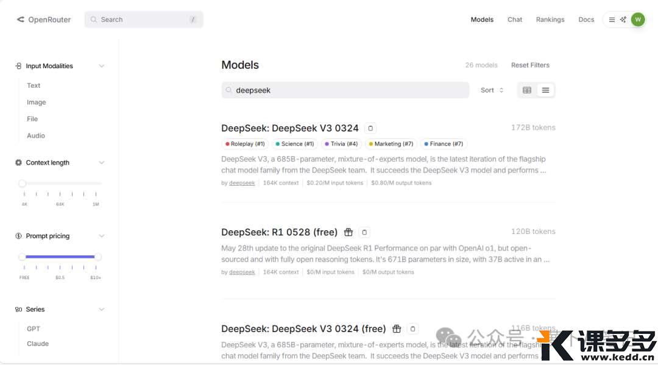This screenshot has width=658, height=365.
Task: Switch to table grid view icon
Action: tap(526, 90)
